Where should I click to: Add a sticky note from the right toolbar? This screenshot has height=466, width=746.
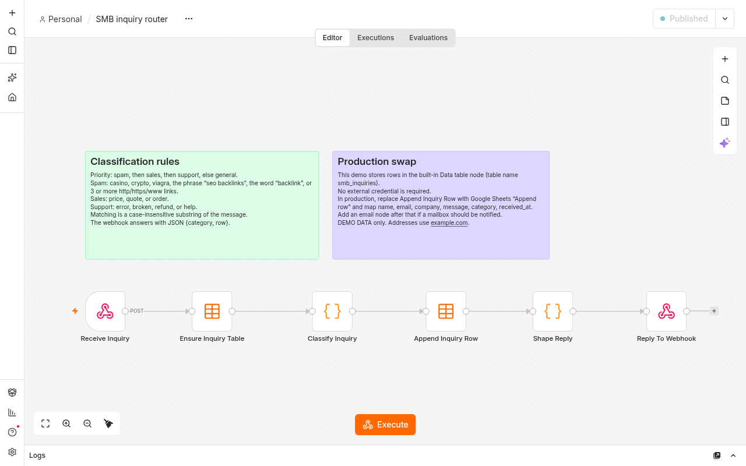[x=725, y=101]
